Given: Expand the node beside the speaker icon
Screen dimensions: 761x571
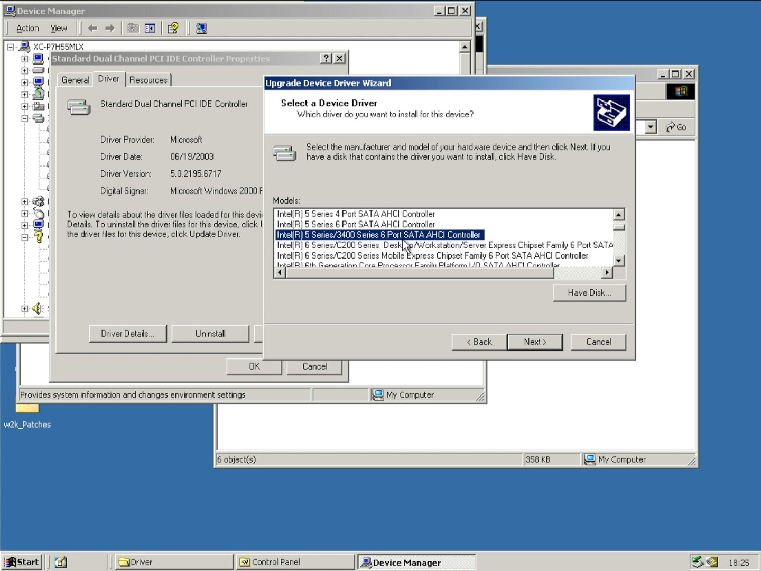Looking at the screenshot, I should click(24, 308).
